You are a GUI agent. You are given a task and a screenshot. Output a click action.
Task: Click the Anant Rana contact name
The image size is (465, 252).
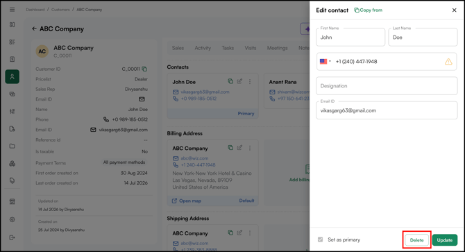point(282,82)
